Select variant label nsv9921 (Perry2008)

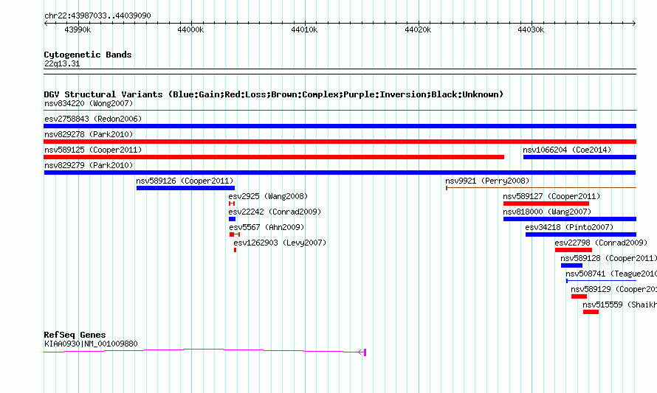pyautogui.click(x=487, y=181)
